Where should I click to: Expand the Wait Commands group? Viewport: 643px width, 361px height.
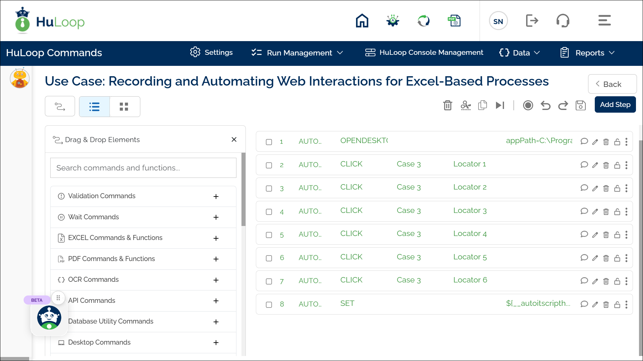click(216, 217)
